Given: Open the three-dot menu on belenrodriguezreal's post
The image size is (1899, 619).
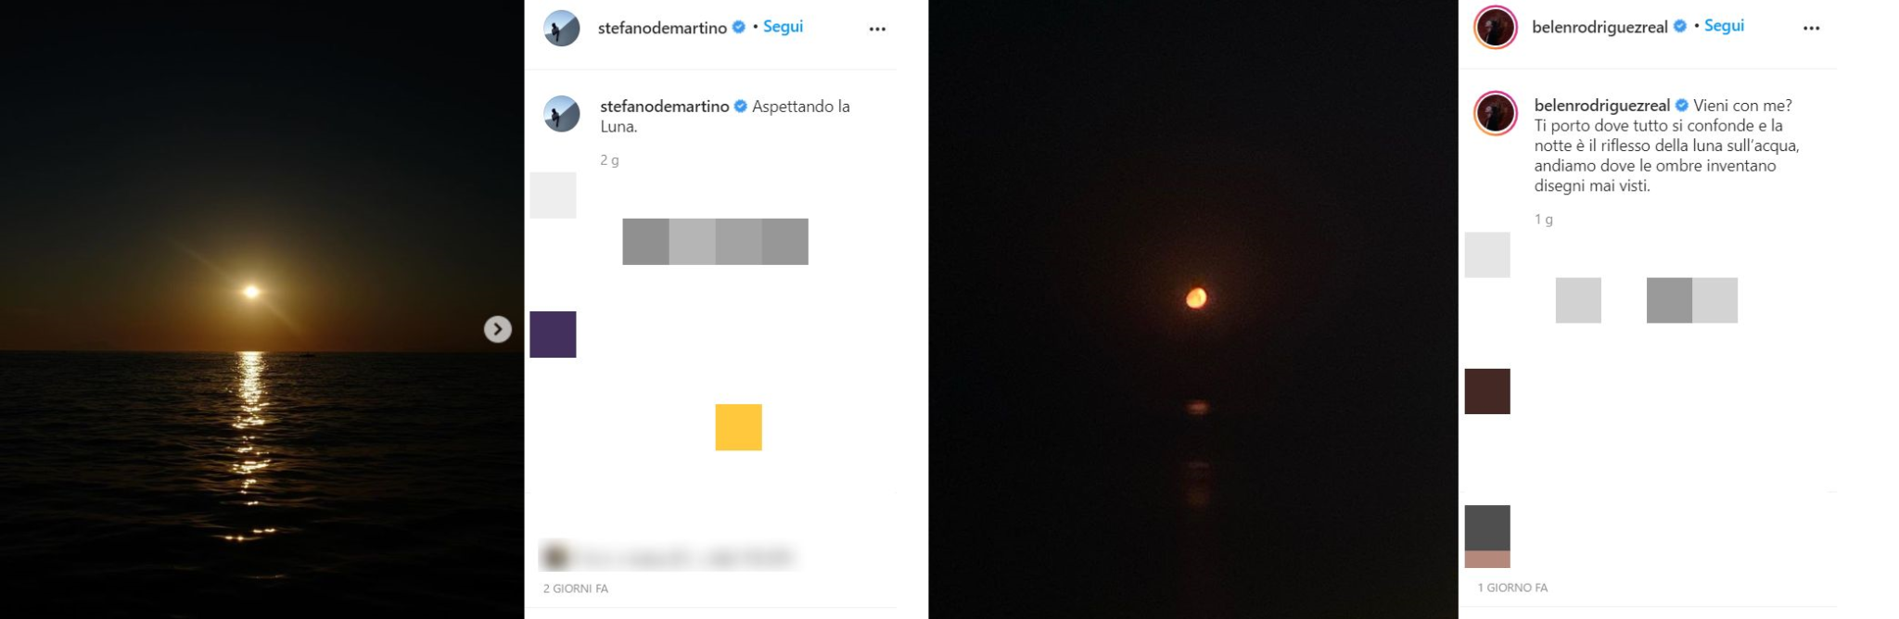Looking at the screenshot, I should [1811, 29].
